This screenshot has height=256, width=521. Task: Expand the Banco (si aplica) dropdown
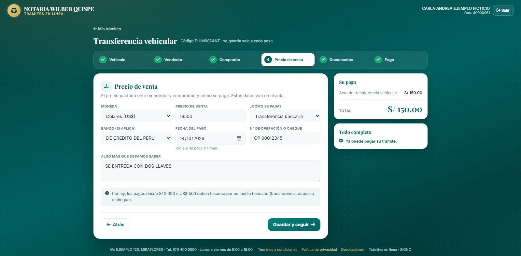136,138
